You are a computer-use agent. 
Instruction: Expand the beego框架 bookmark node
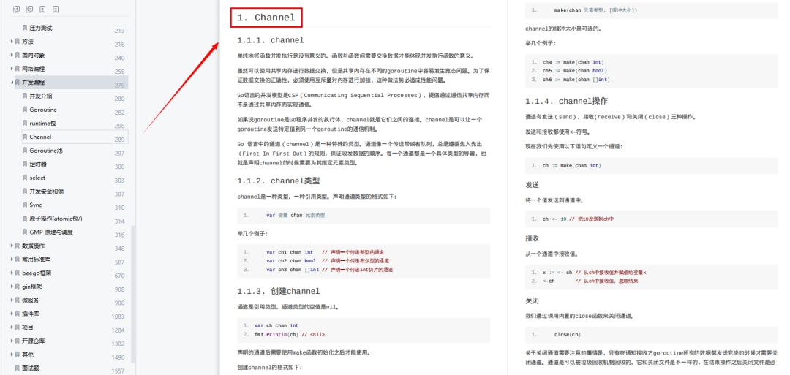tap(12, 273)
